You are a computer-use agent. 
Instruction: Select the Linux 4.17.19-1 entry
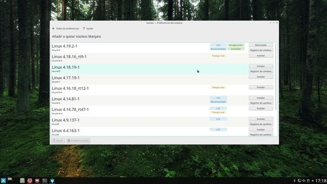point(65,78)
